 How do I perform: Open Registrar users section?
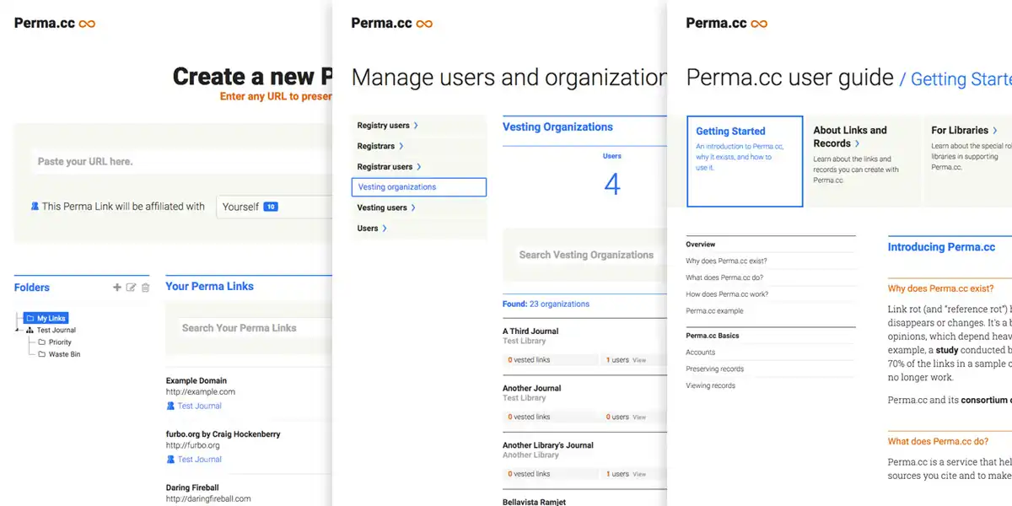coord(385,167)
